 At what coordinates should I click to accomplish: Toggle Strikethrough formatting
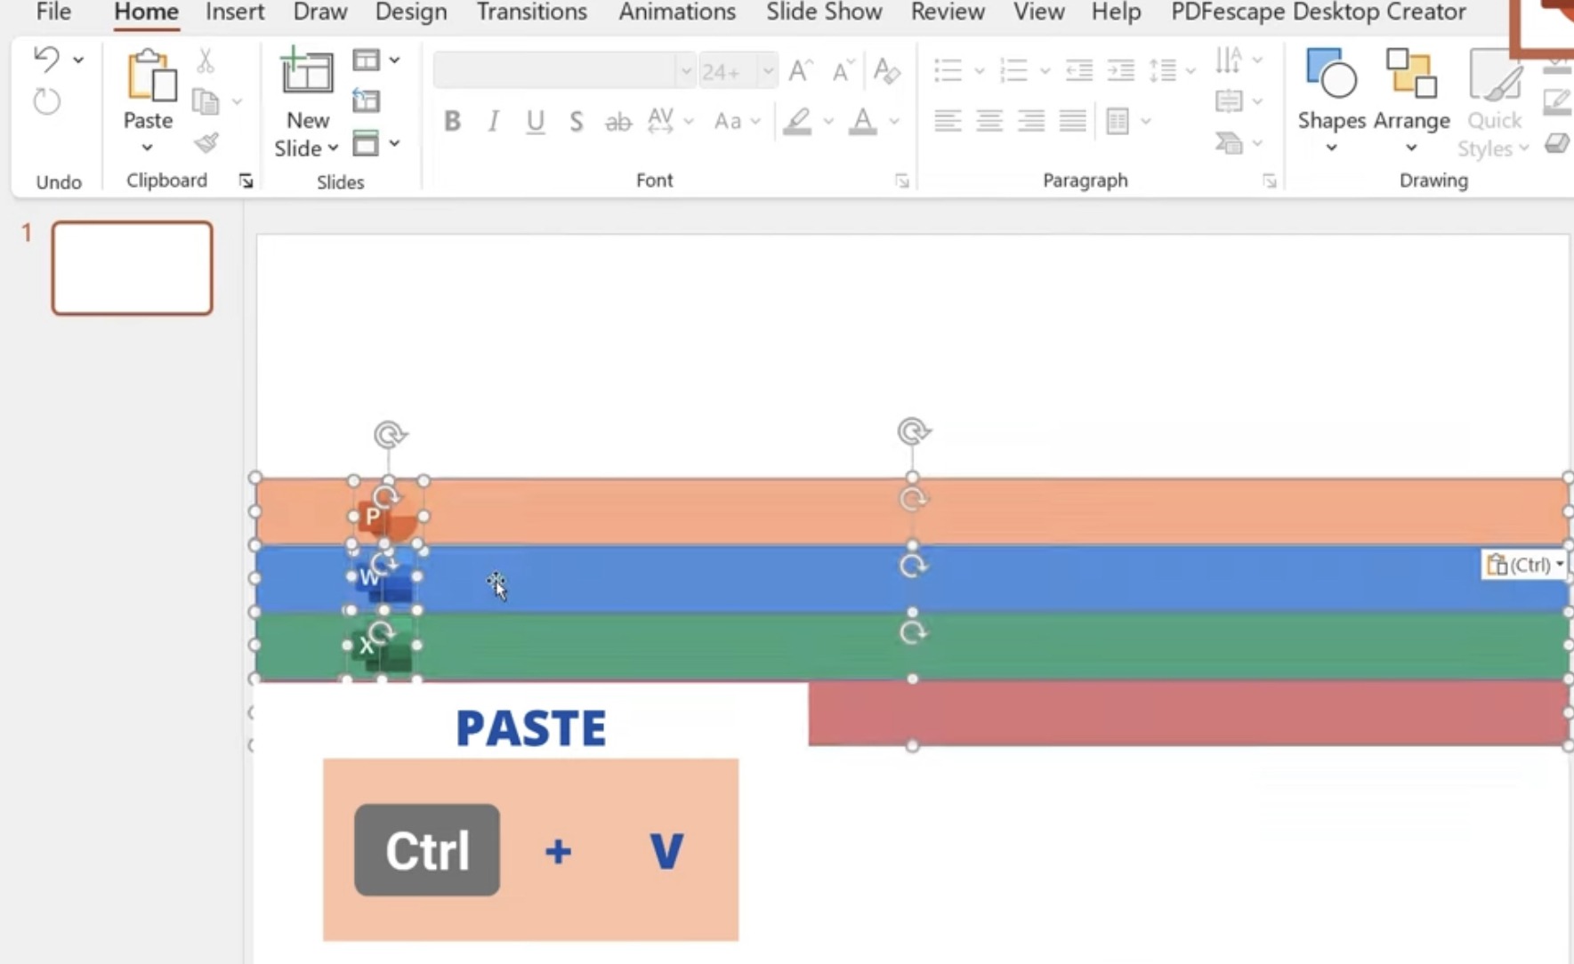coord(617,122)
